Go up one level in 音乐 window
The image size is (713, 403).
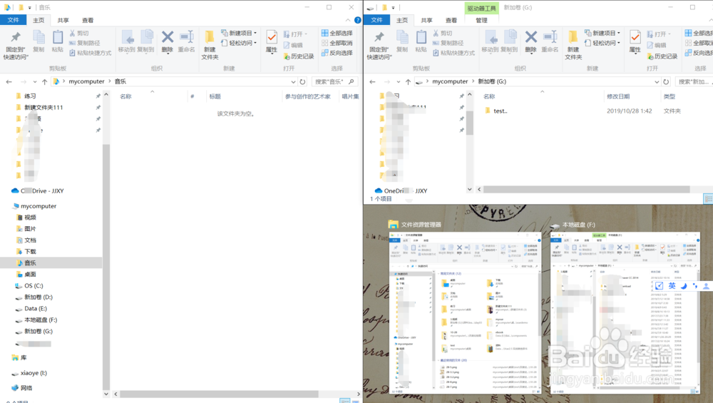pos(44,82)
